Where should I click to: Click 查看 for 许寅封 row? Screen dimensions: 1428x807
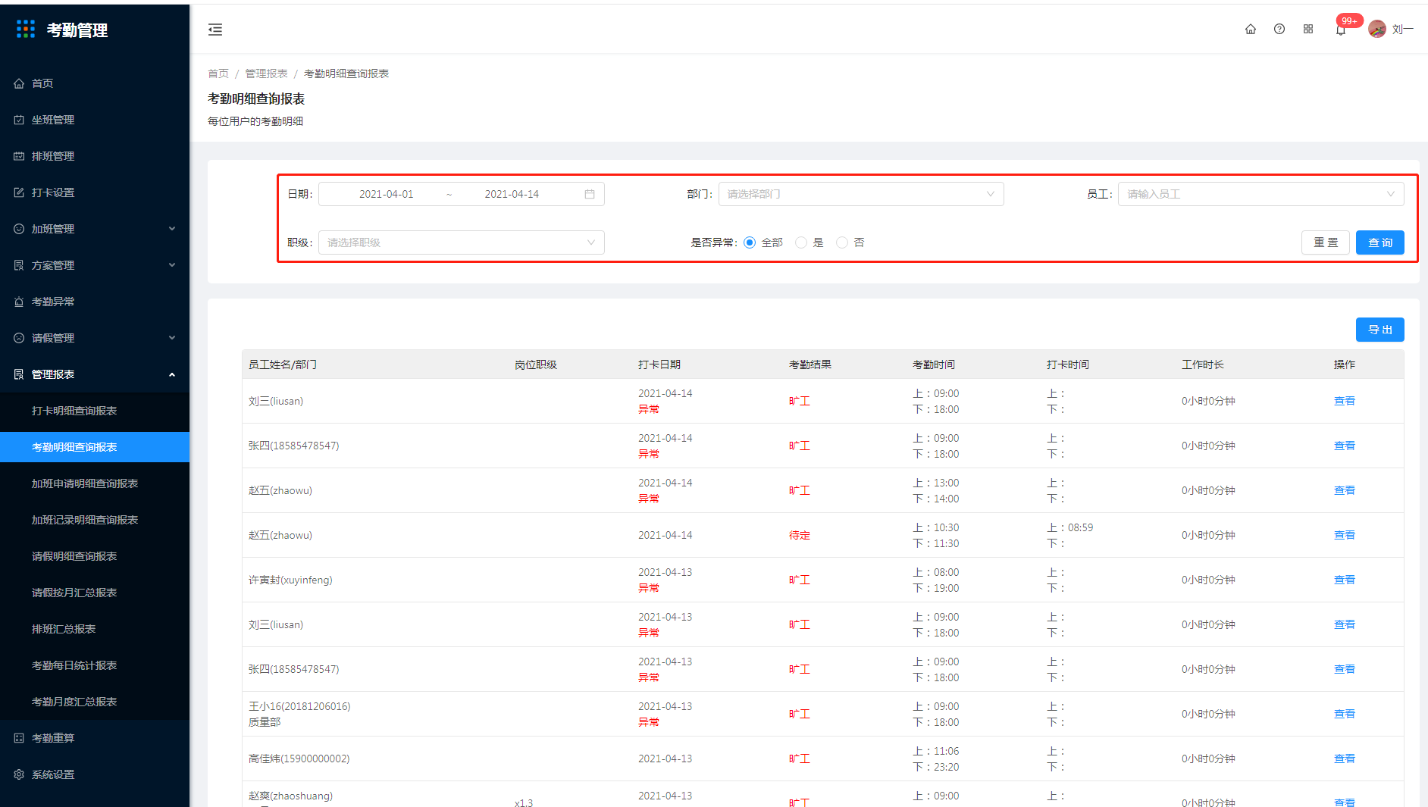1345,580
